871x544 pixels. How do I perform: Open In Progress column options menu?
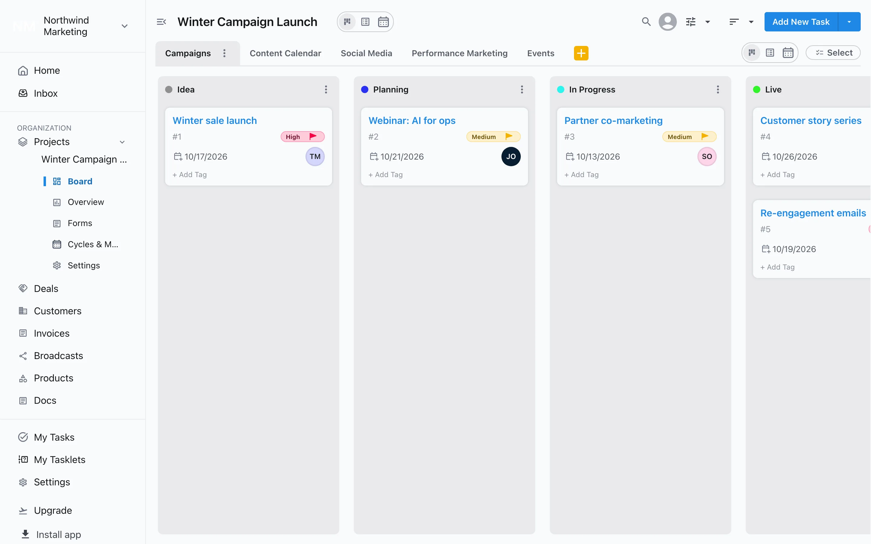[x=717, y=89]
